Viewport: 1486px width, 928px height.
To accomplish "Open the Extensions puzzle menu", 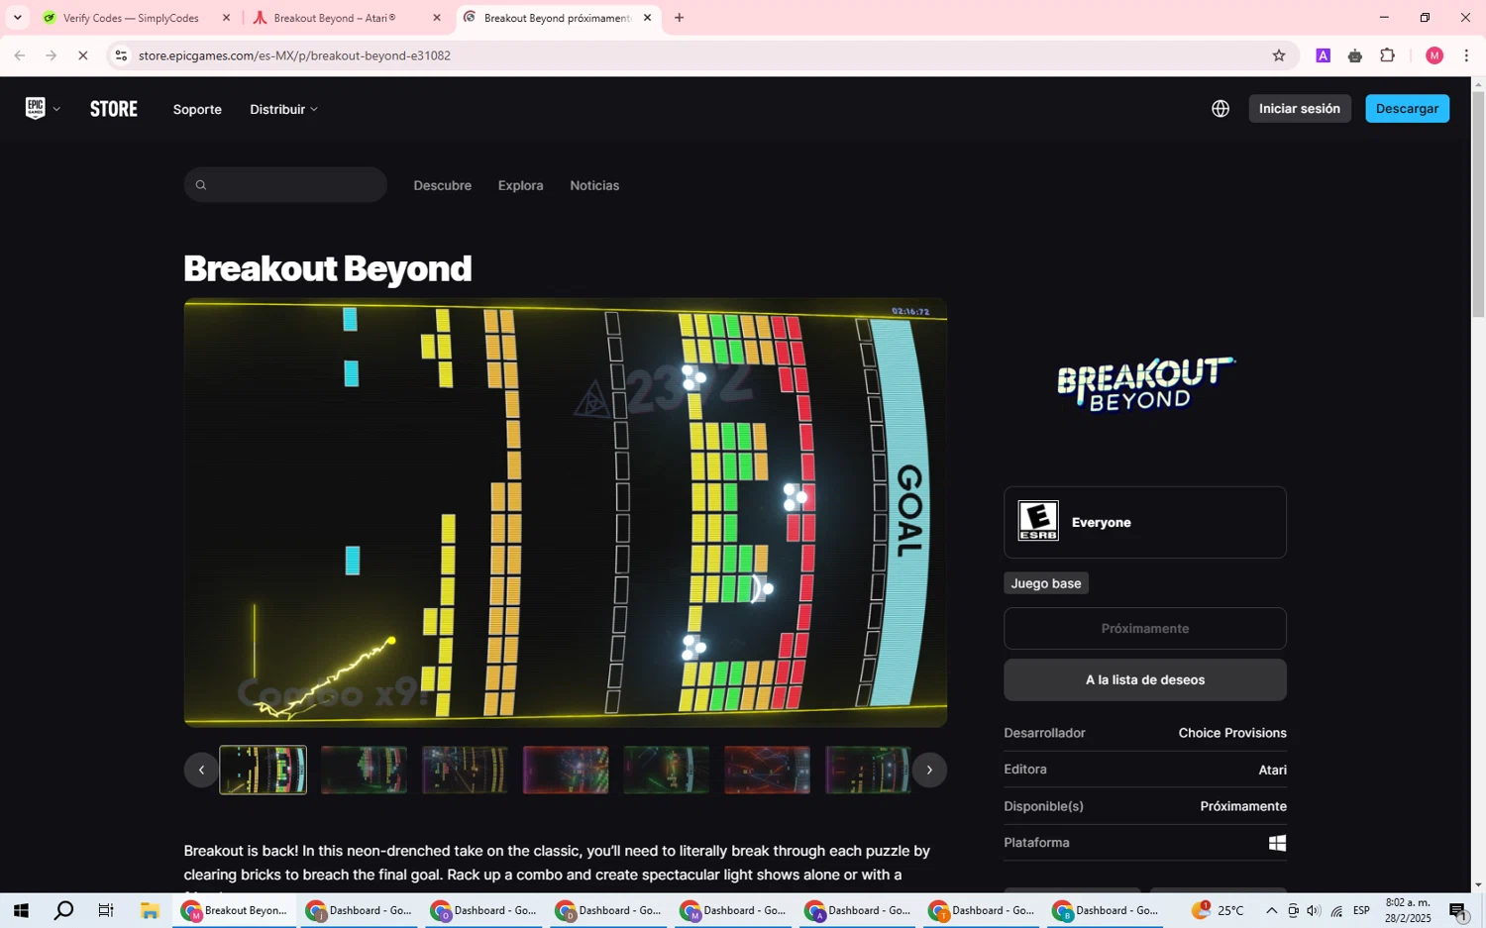I will point(1388,55).
